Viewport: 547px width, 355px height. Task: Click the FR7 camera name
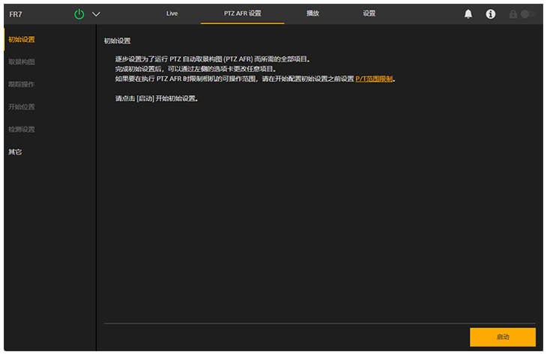[16, 13]
